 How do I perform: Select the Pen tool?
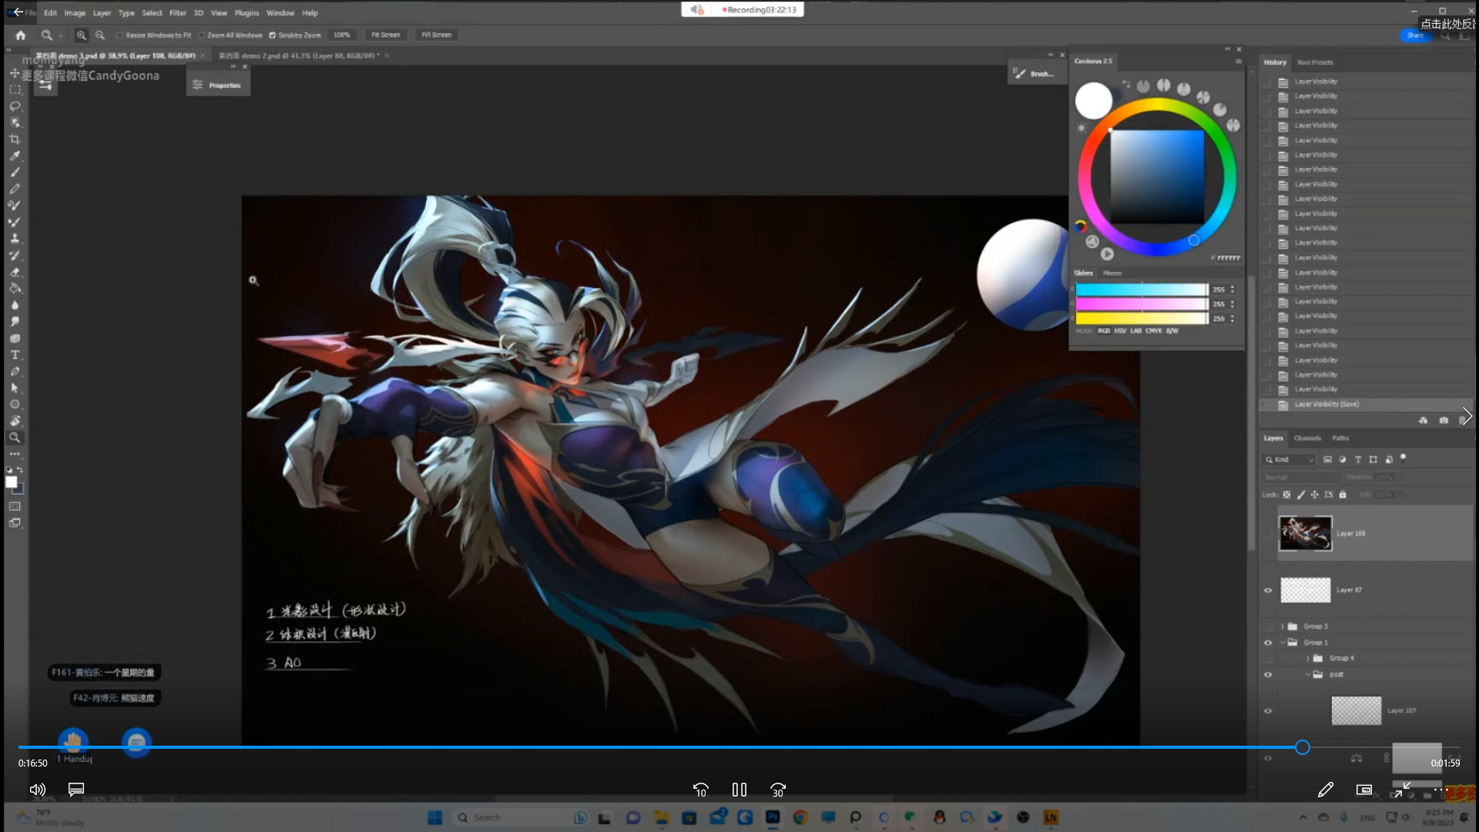[15, 371]
